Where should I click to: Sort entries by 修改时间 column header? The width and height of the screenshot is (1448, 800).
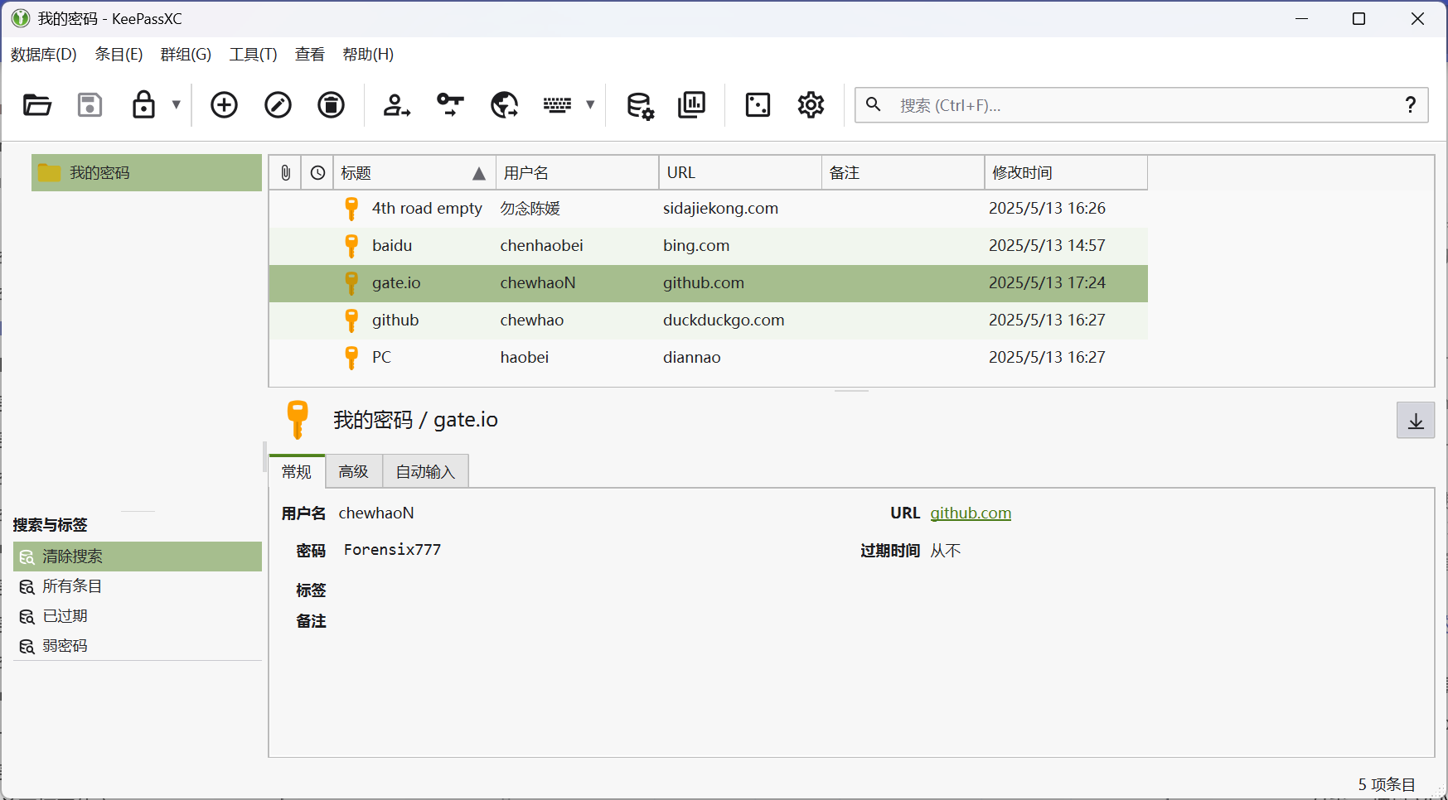point(1066,173)
